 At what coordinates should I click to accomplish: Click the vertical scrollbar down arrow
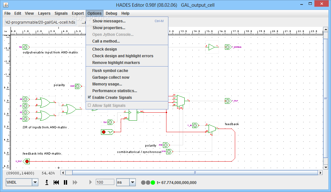(326, 167)
